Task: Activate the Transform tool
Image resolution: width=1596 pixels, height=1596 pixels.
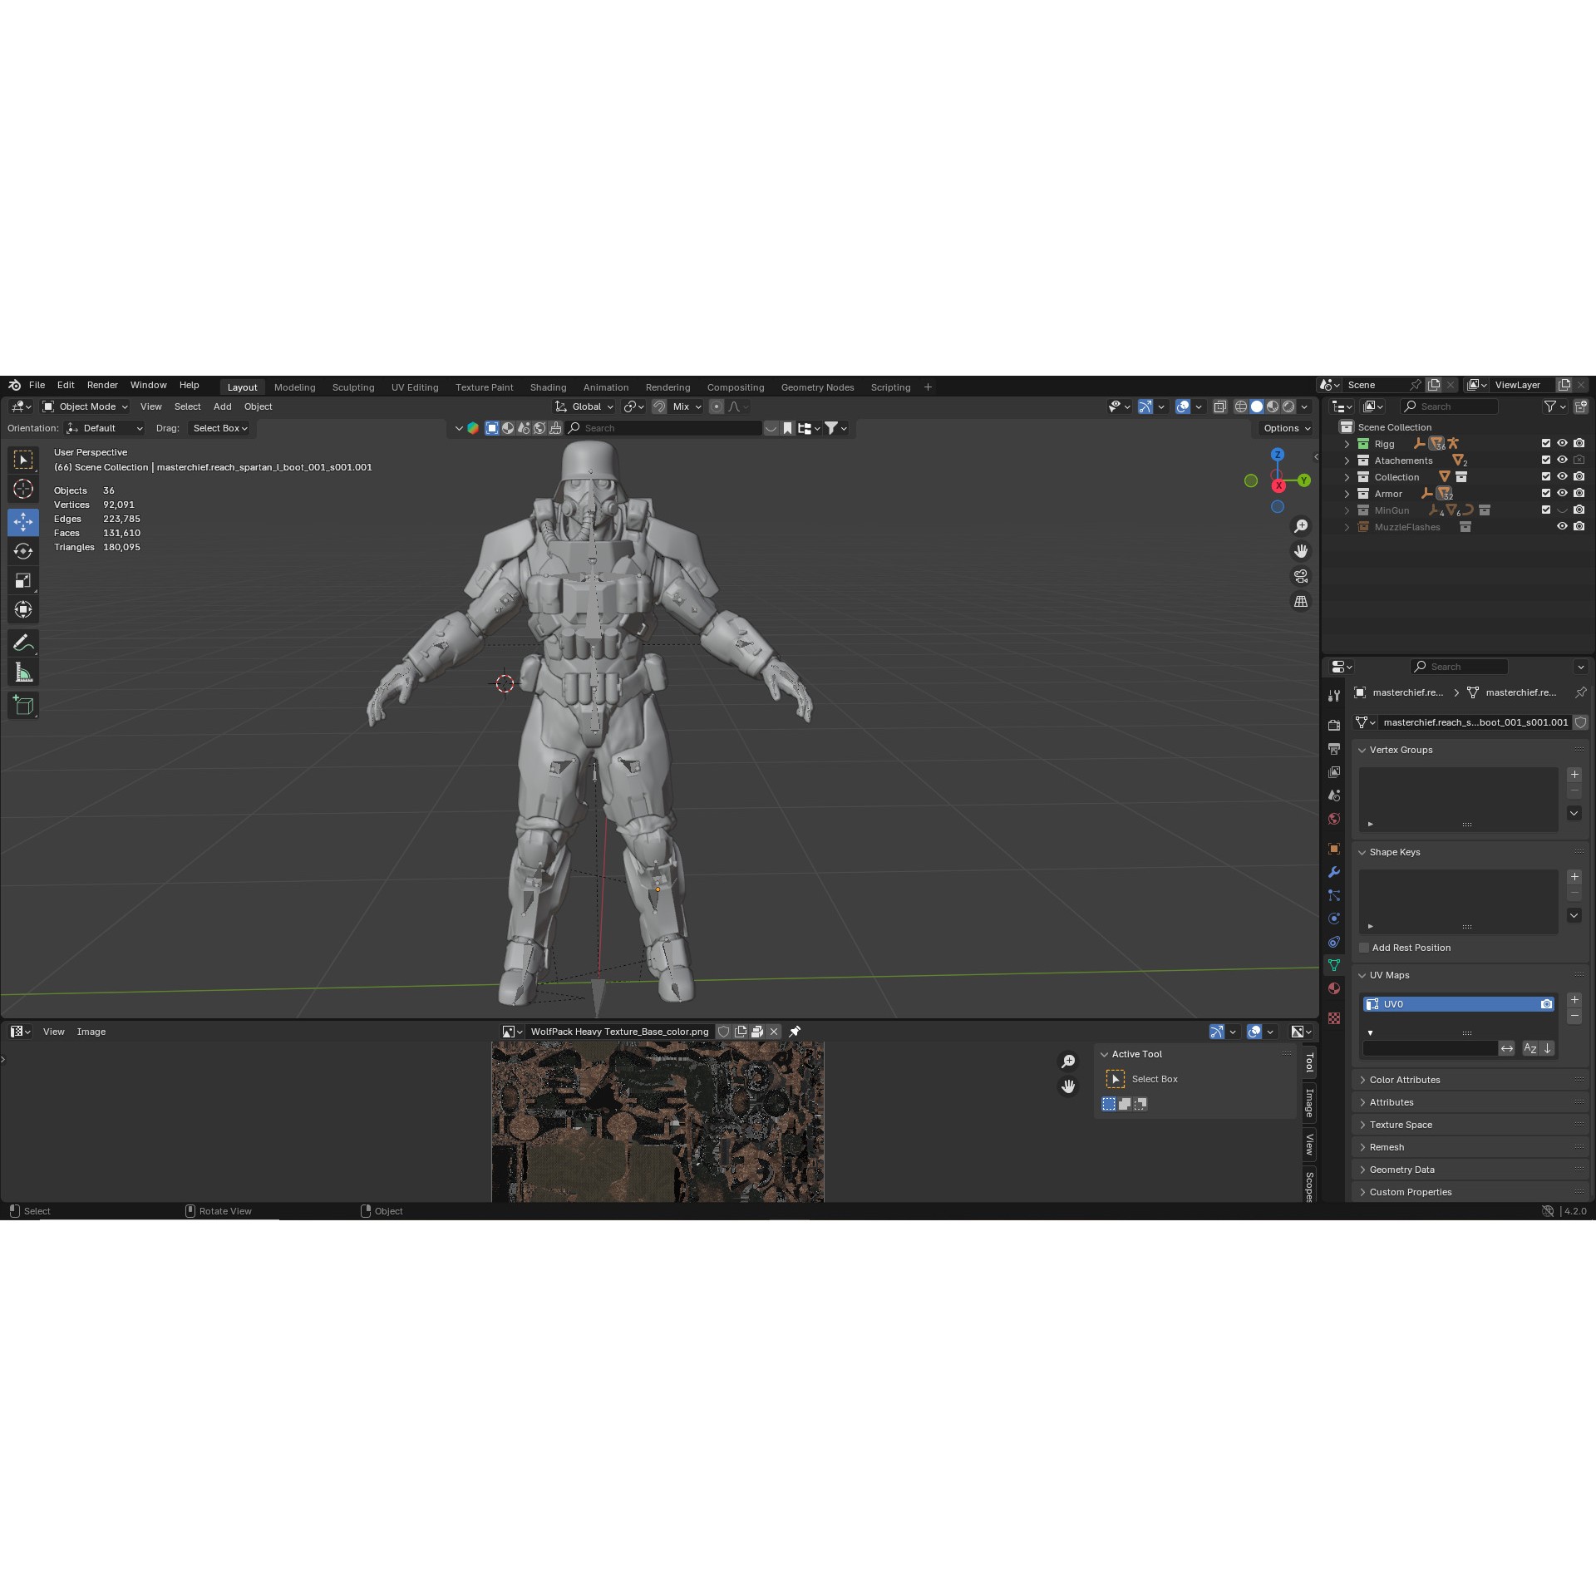Action: click(23, 609)
